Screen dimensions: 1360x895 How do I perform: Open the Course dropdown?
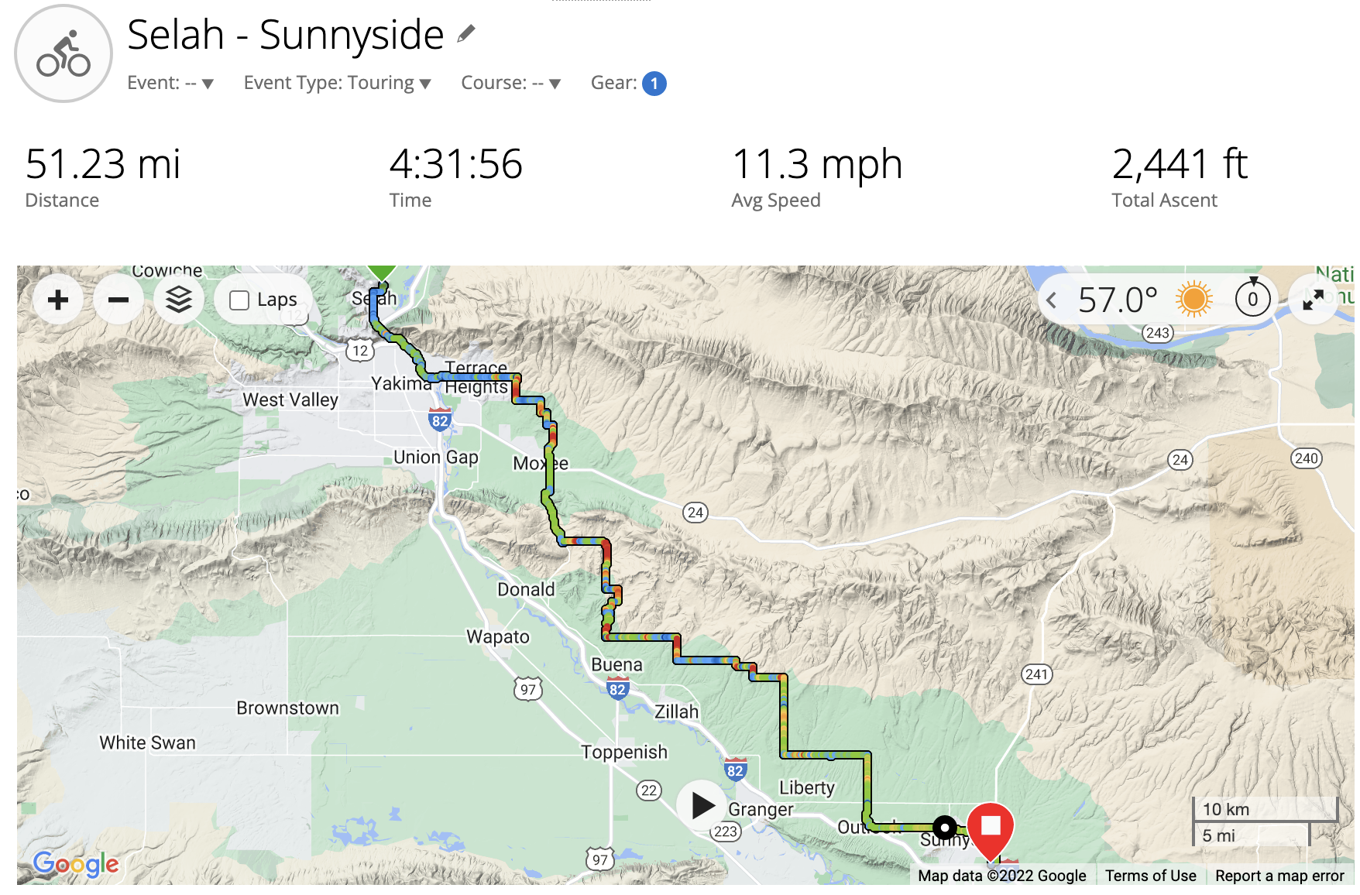(x=510, y=83)
